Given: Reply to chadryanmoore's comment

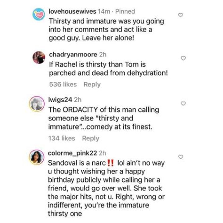Looking at the screenshot, I should point(92,85).
